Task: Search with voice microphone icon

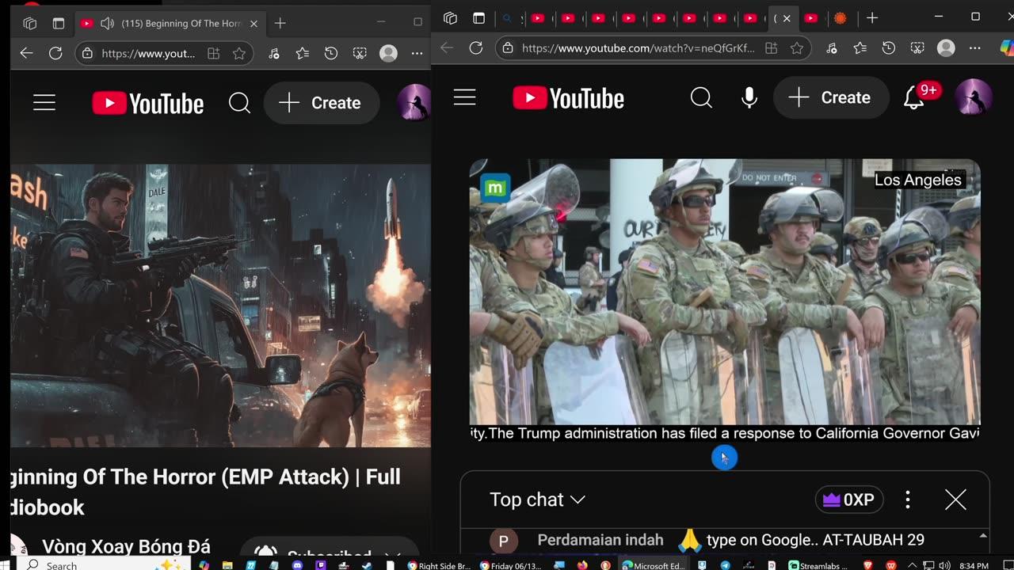Action: [749, 97]
